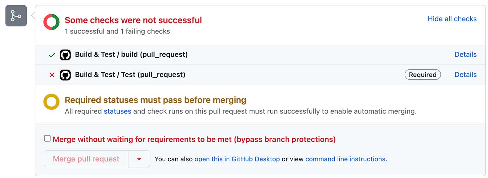
Task: Click GitHub avatar icon on build row
Action: click(65, 55)
